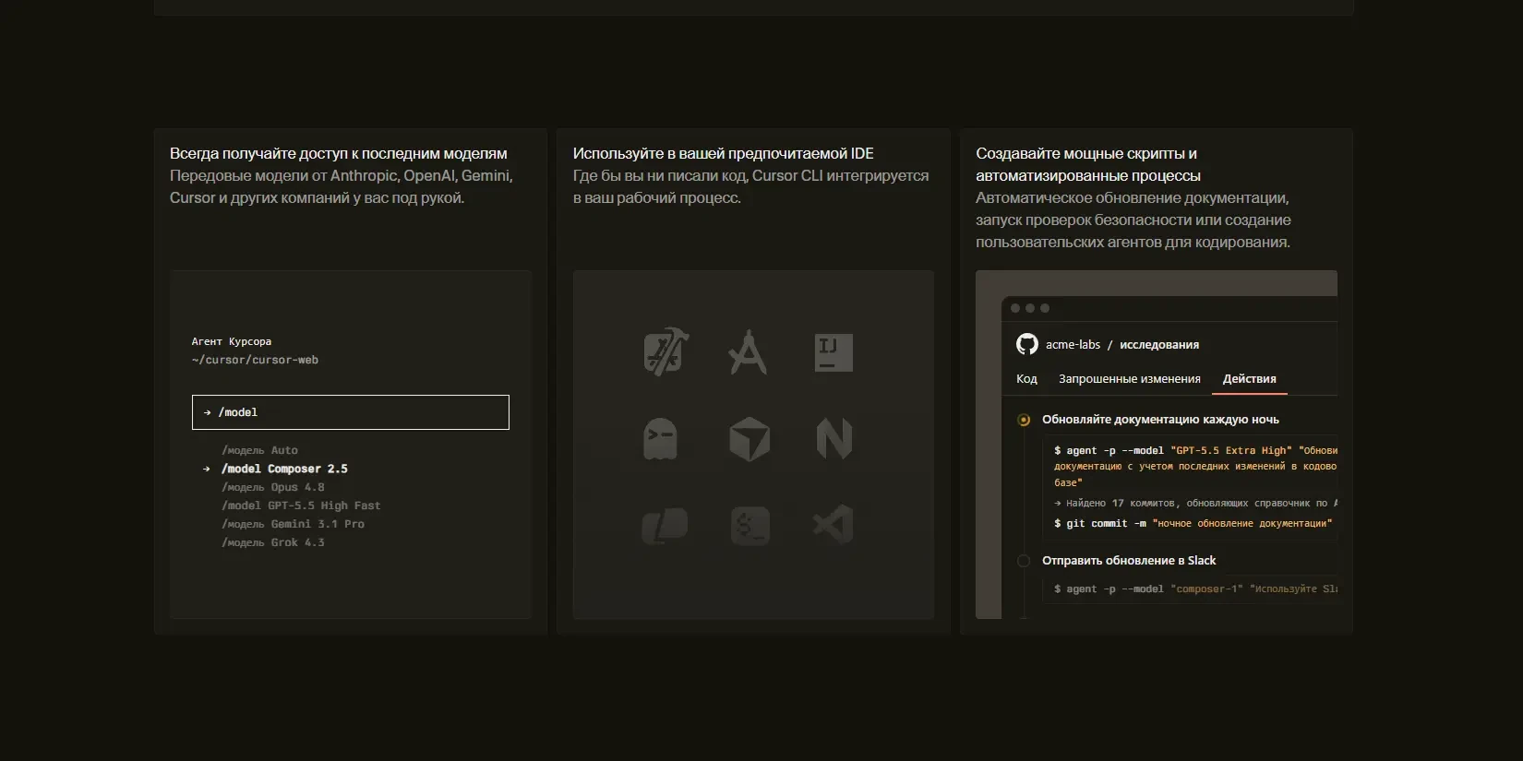Image resolution: width=1523 pixels, height=761 pixels.
Task: Click the Warp parallelogram icon
Action: tap(665, 526)
